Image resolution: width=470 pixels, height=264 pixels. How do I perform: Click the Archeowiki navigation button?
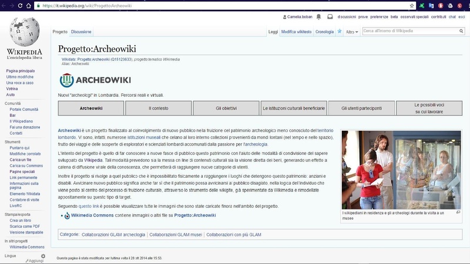pos(91,108)
